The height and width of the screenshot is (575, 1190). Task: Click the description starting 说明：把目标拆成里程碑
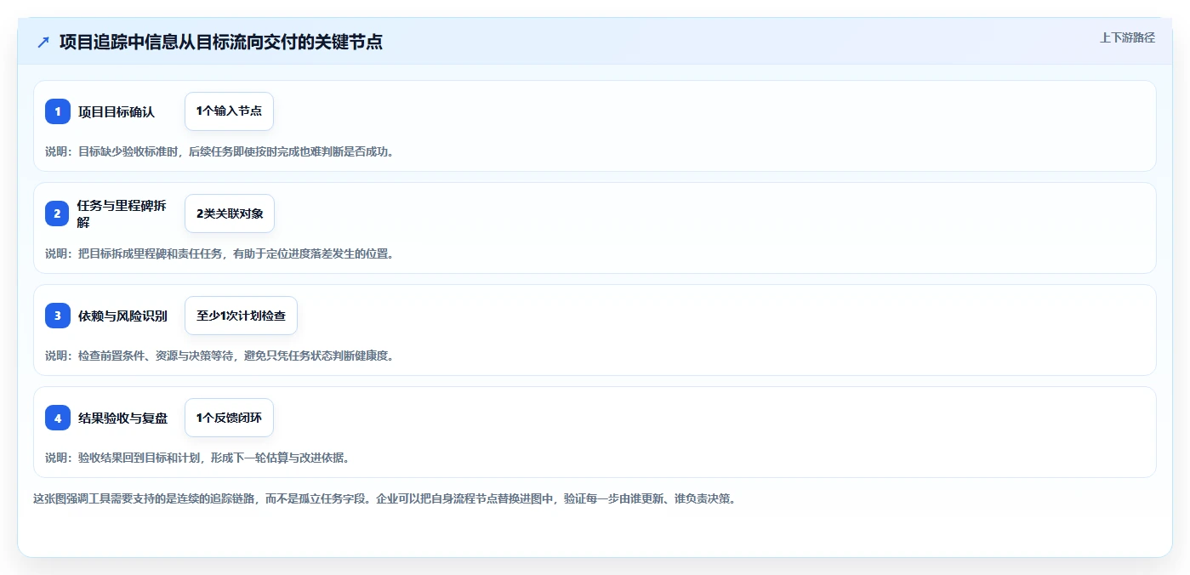tap(219, 253)
